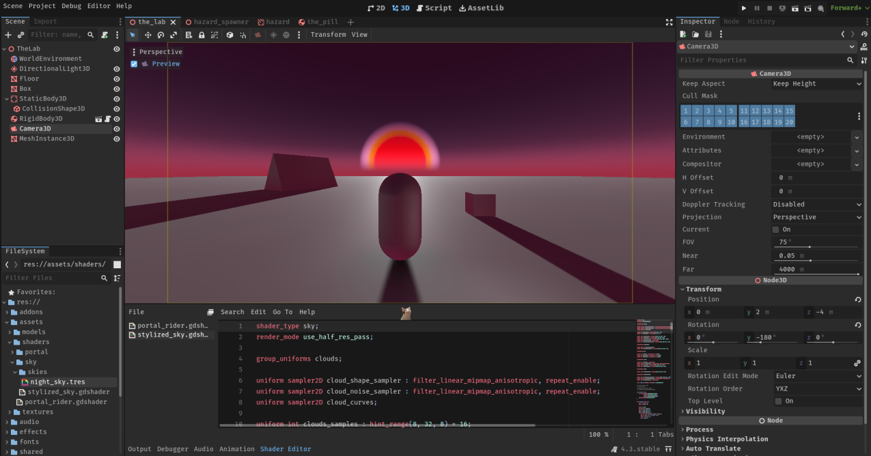Open the Projection dropdown in the Inspector
The width and height of the screenshot is (871, 456).
point(817,216)
